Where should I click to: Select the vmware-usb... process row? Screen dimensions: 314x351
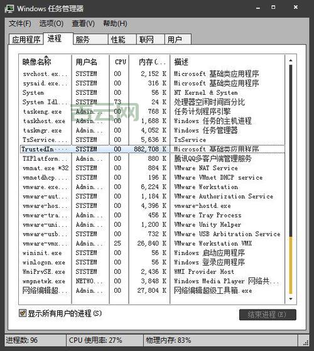(152, 234)
